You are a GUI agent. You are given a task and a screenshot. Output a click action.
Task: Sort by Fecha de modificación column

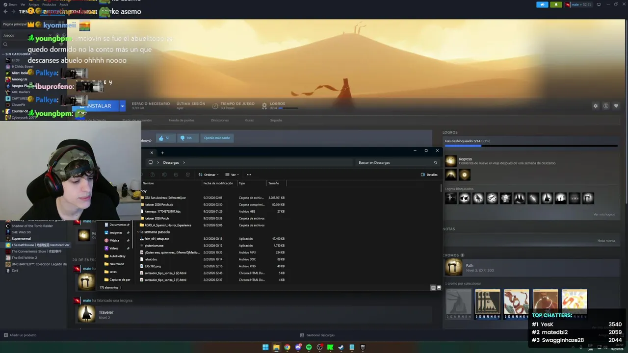(219, 183)
